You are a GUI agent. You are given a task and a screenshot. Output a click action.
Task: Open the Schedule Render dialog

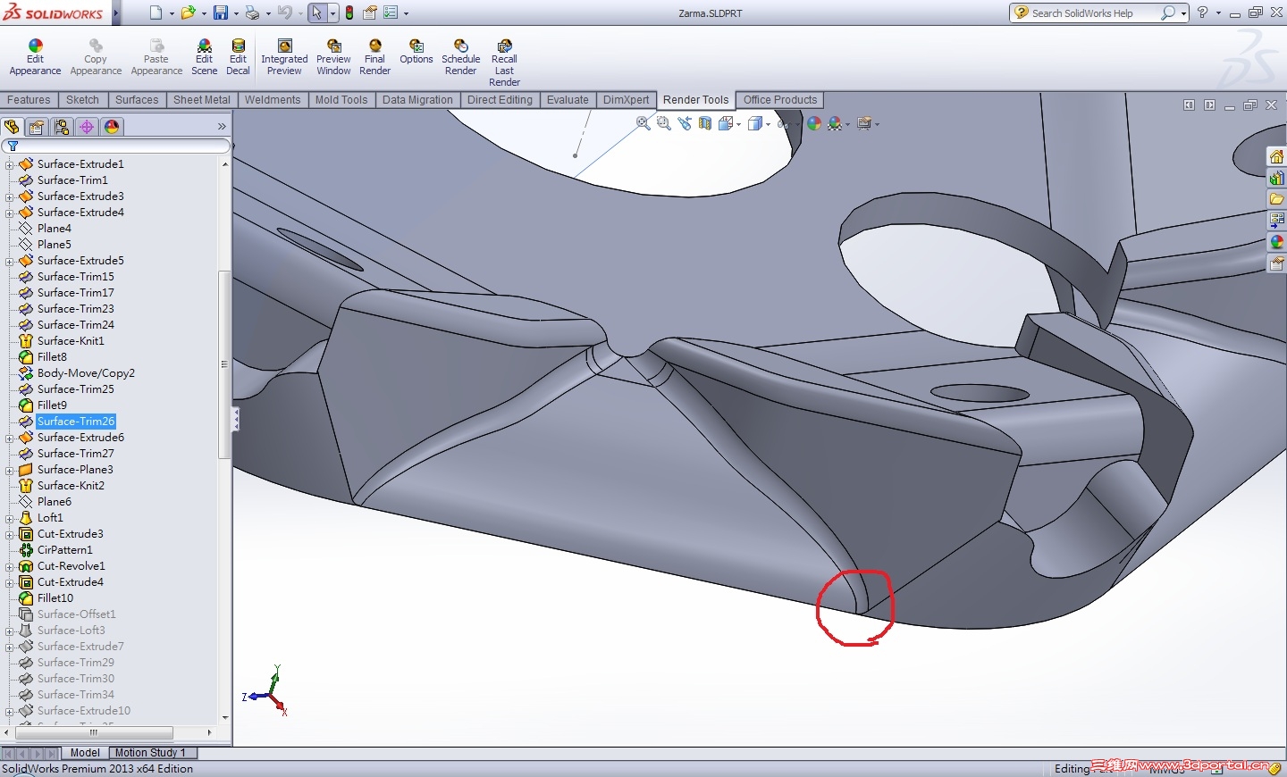coord(460,57)
